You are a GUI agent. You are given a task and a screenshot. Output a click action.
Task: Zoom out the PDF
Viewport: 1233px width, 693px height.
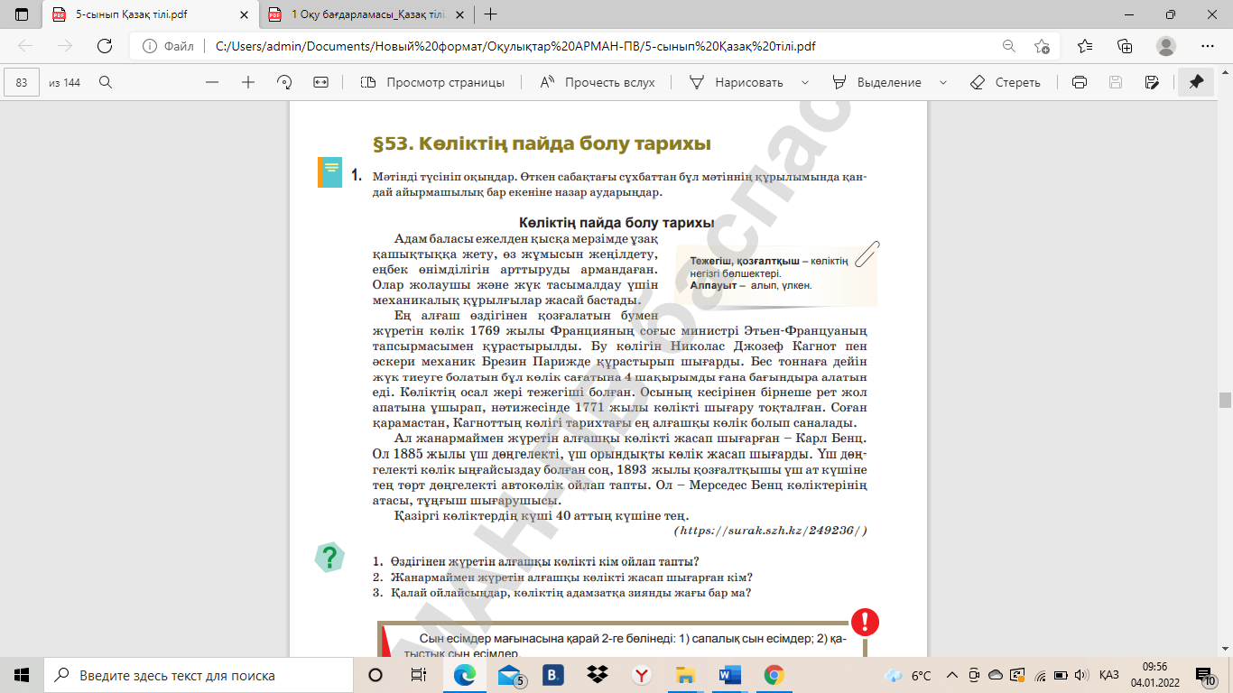212,82
